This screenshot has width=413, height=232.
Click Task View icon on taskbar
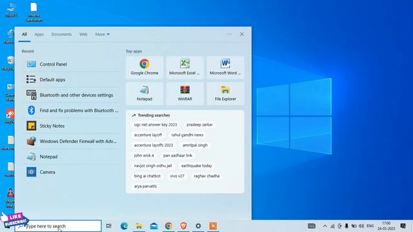pyautogui.click(x=108, y=226)
